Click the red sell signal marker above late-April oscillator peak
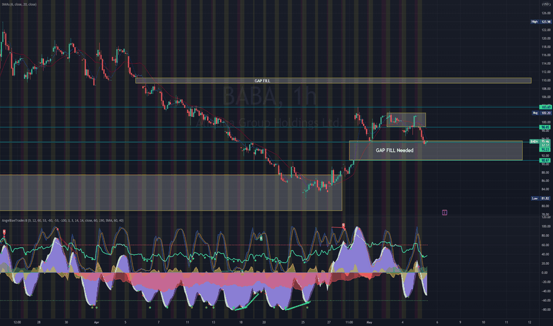The height and width of the screenshot is (326, 553). 344,225
